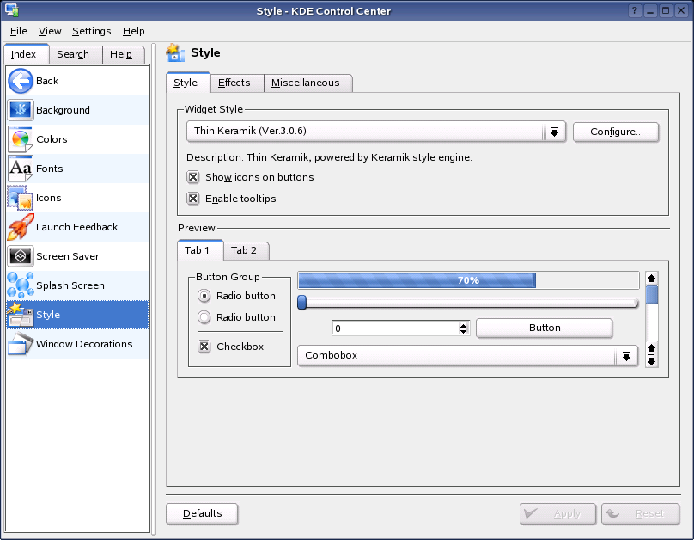Switch to the Effects tab
The width and height of the screenshot is (694, 540).
pyautogui.click(x=236, y=83)
